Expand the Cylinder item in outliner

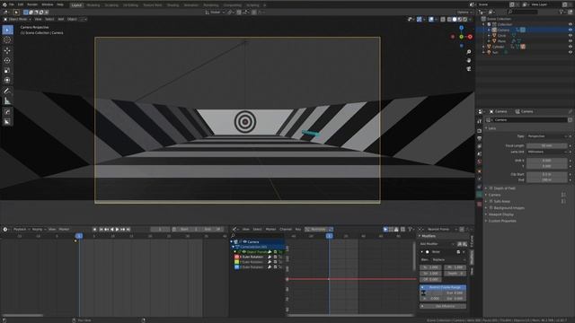[x=483, y=47]
